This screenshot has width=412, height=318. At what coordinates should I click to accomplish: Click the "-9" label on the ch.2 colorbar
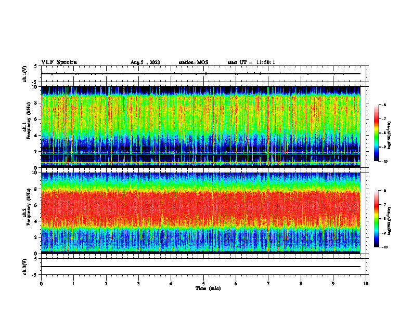(x=383, y=233)
